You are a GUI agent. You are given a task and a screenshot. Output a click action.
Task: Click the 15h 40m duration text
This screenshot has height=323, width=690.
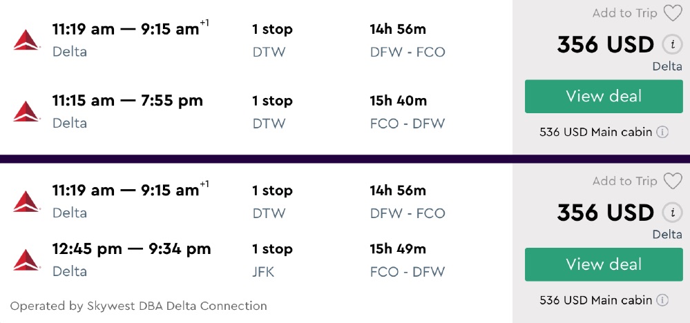pos(399,101)
